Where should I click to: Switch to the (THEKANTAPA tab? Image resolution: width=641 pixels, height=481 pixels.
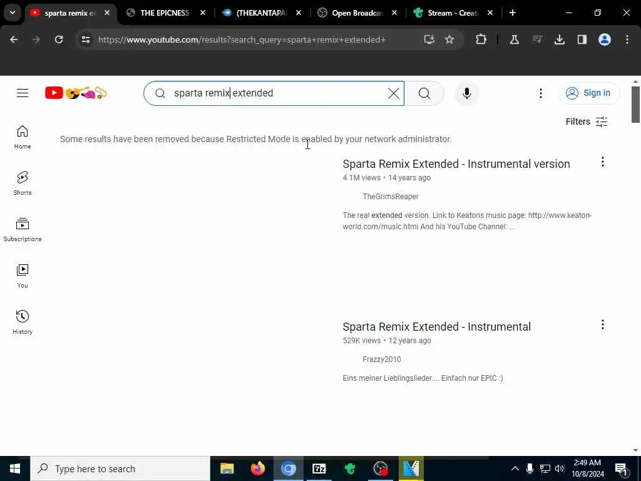(262, 13)
